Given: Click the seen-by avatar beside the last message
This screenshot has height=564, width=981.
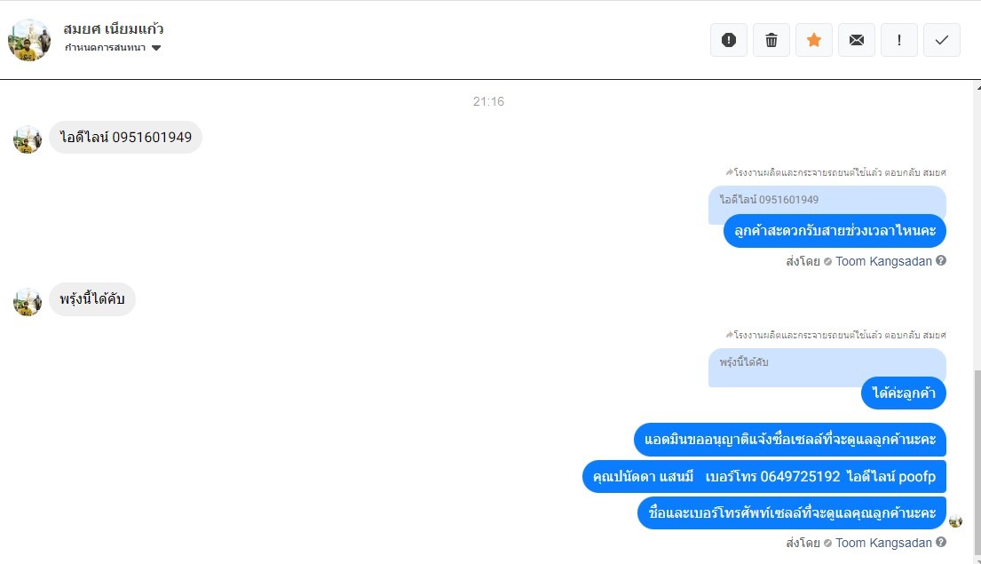Looking at the screenshot, I should tap(955, 520).
